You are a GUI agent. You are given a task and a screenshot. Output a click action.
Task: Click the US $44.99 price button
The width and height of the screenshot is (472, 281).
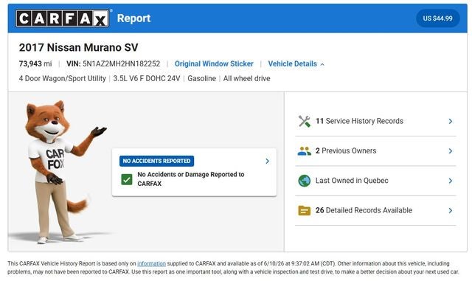(437, 18)
